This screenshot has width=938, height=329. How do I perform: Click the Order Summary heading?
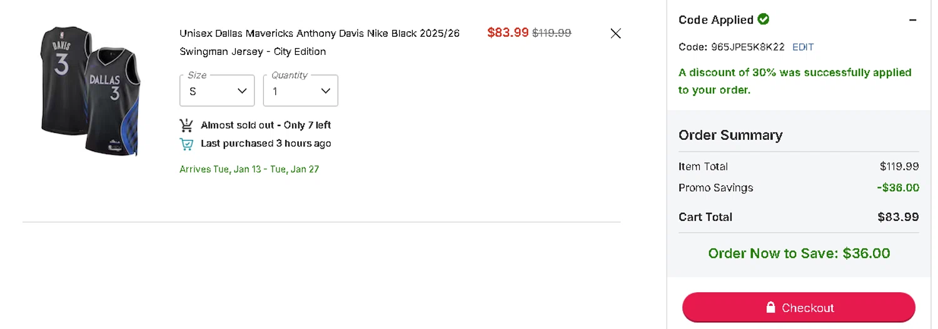click(x=730, y=135)
